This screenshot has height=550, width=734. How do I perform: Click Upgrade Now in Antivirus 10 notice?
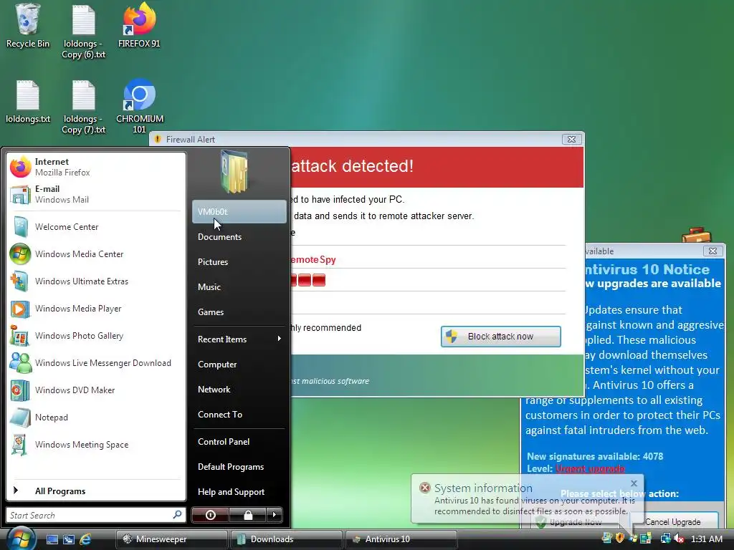point(576,522)
